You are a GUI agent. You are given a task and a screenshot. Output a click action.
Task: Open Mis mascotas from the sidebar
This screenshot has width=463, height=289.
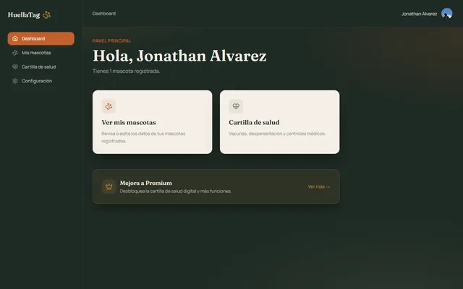pos(36,53)
